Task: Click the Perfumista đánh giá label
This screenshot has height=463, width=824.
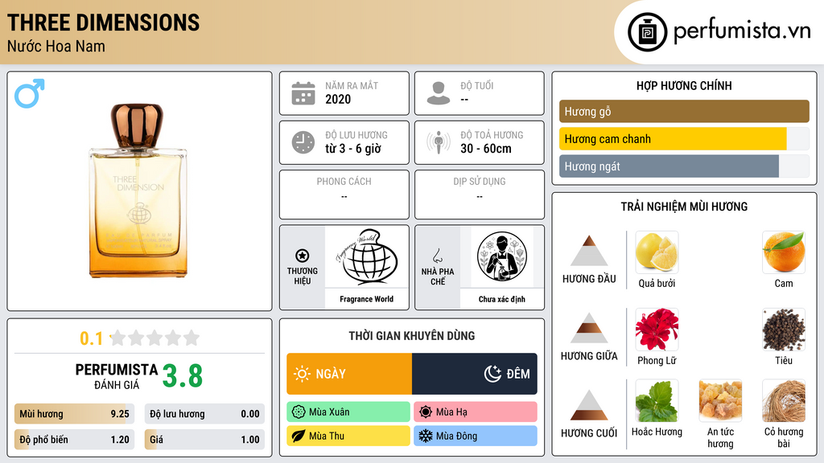Action: point(117,377)
